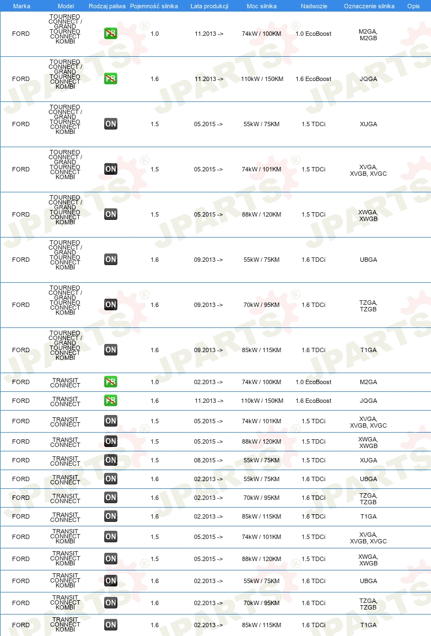The width and height of the screenshot is (431, 636).
Task: Click the Nadwozie column header
Action: pos(314,6)
